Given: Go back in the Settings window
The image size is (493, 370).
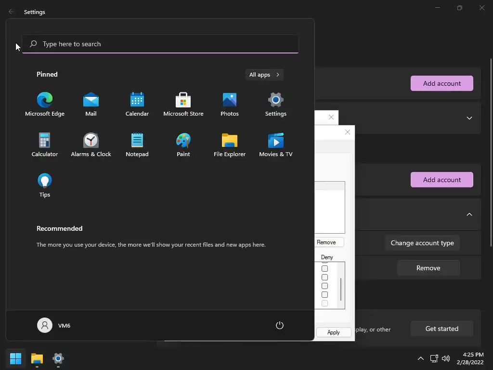Looking at the screenshot, I should point(12,12).
